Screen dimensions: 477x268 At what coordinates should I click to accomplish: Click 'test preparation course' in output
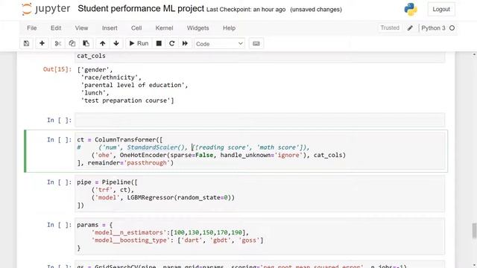pos(125,100)
